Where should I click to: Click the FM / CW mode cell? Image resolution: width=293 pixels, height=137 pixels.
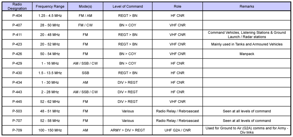click(x=85, y=25)
